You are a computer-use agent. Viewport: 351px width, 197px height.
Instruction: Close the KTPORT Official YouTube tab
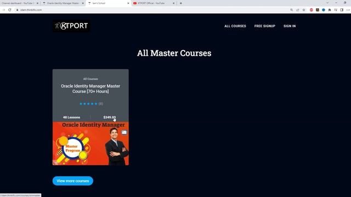173,3
